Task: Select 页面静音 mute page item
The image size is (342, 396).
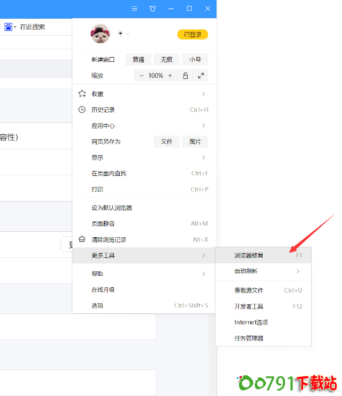Action: tap(145, 223)
